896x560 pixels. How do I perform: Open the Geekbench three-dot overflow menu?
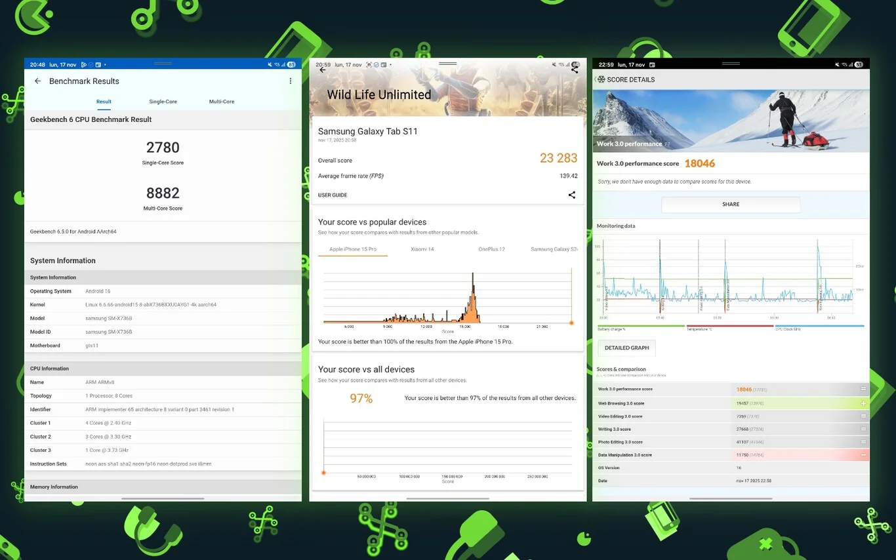click(291, 81)
